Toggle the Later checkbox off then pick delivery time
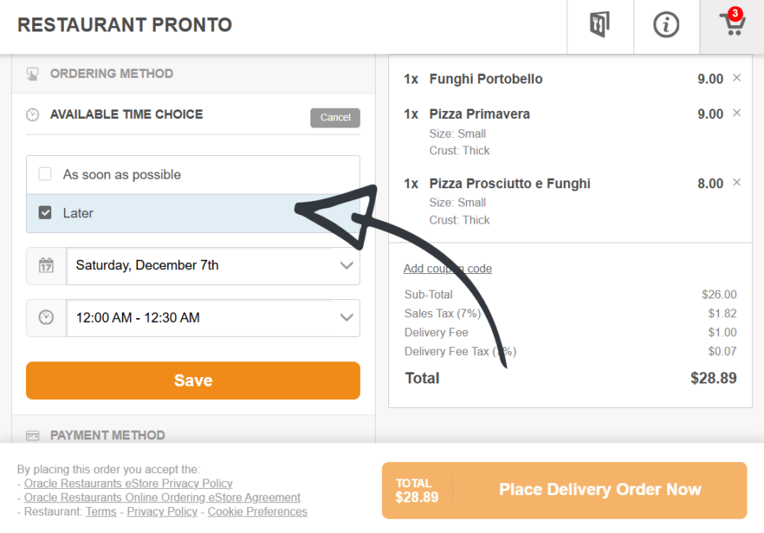This screenshot has height=533, width=764. coord(45,213)
